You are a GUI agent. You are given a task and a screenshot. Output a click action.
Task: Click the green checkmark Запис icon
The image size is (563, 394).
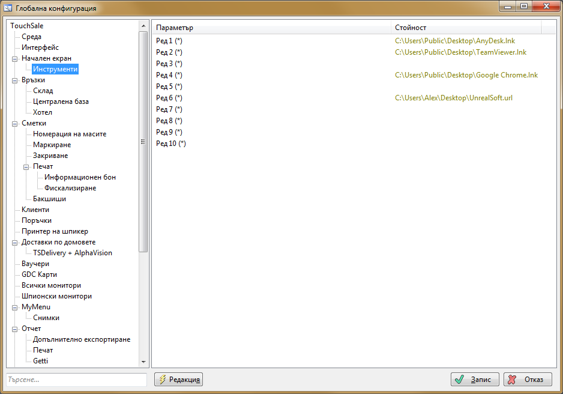tap(459, 380)
